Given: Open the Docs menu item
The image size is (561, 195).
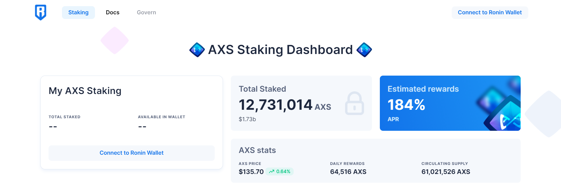Looking at the screenshot, I should click(x=112, y=13).
